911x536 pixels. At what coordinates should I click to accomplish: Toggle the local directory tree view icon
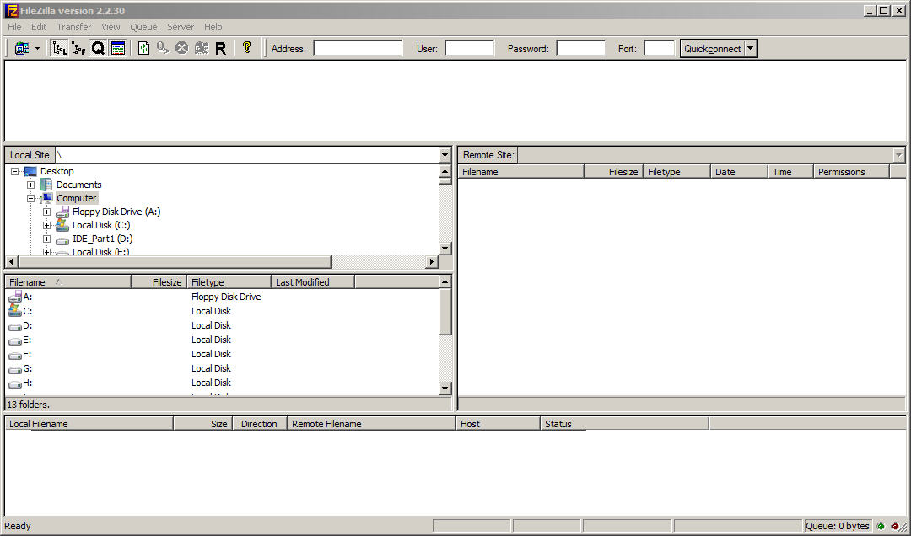[x=59, y=48]
